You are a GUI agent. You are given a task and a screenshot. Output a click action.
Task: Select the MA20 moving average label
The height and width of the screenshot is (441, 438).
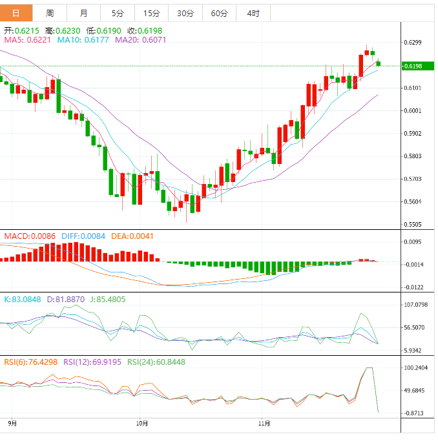(x=141, y=40)
